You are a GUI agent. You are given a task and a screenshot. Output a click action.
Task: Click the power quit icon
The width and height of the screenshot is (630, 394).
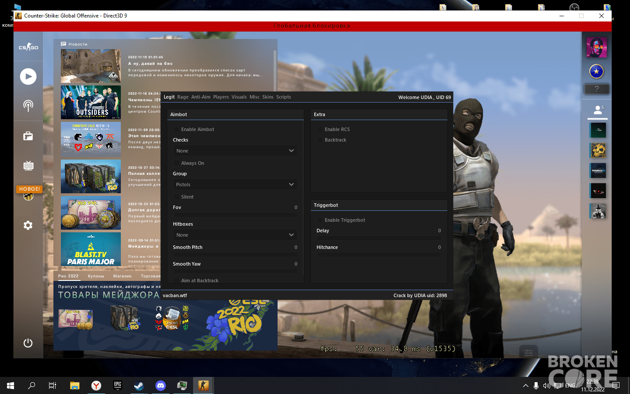point(28,343)
